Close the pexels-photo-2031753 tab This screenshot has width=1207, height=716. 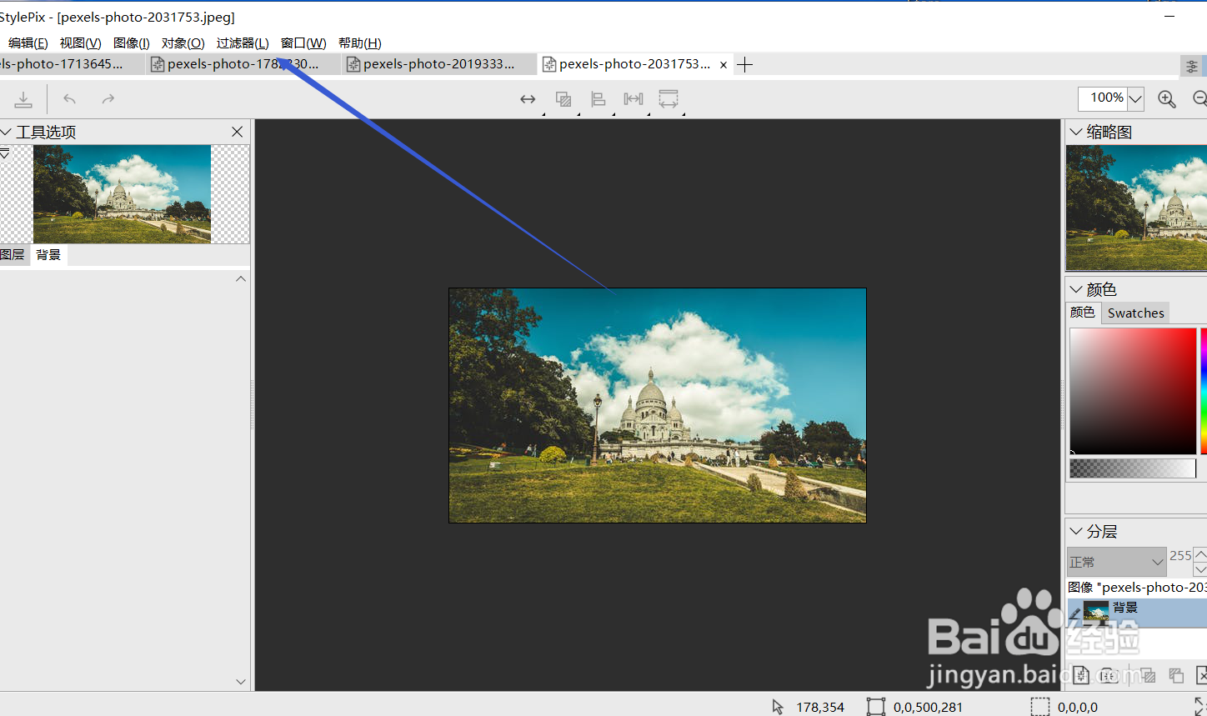point(724,64)
